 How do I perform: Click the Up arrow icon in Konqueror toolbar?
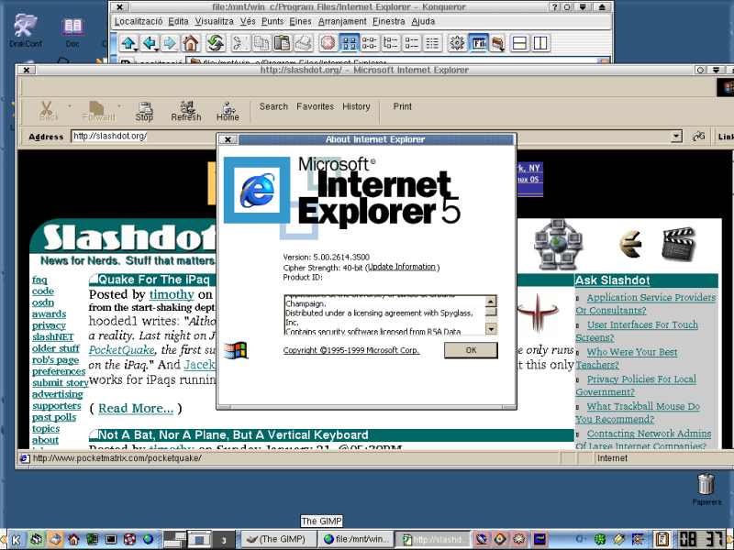128,43
